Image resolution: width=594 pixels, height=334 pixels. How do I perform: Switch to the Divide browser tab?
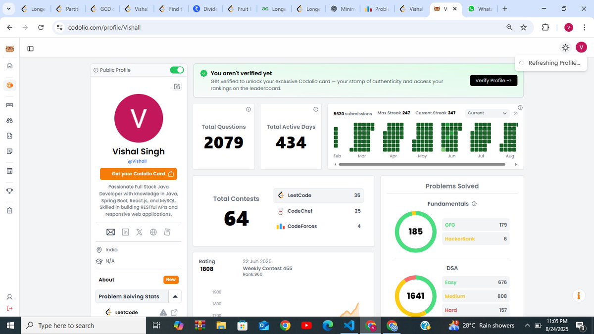click(206, 9)
